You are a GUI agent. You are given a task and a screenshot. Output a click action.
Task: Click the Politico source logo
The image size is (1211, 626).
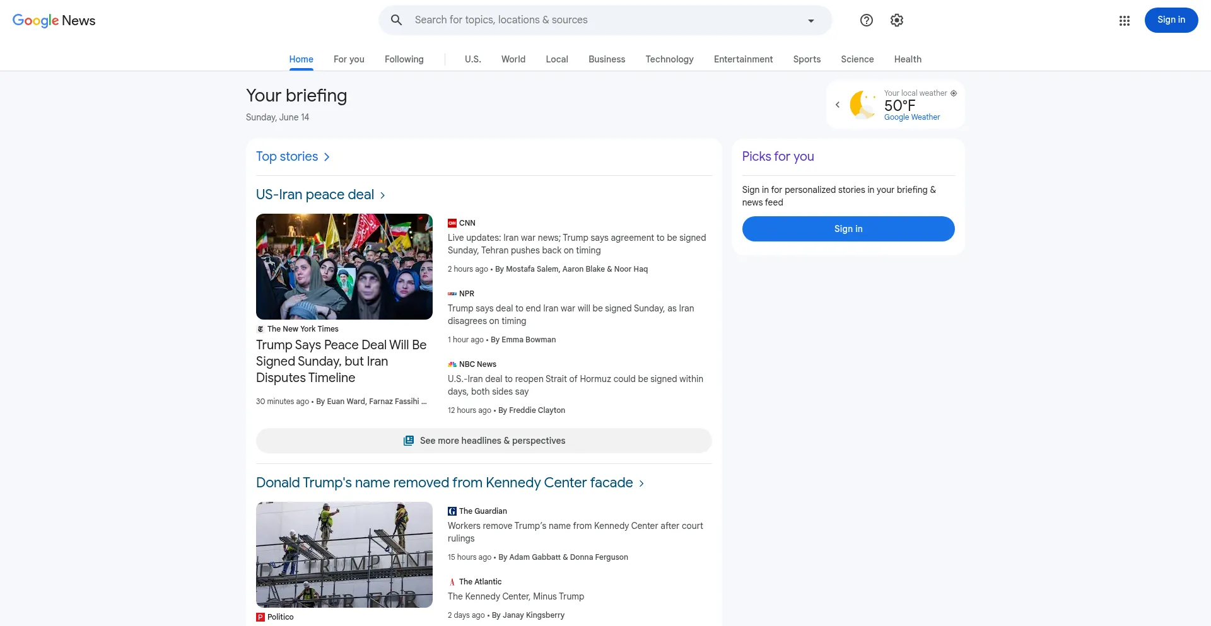[x=260, y=617]
